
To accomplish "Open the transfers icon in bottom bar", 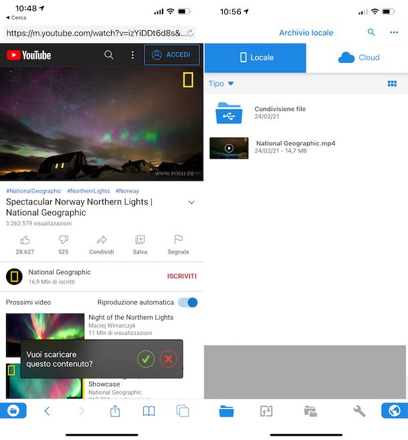I will (266, 411).
